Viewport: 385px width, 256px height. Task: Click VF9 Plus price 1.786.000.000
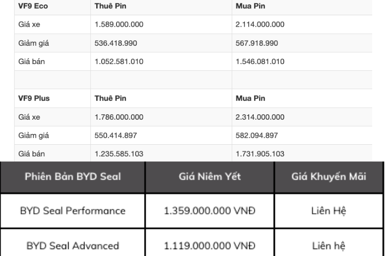119,117
